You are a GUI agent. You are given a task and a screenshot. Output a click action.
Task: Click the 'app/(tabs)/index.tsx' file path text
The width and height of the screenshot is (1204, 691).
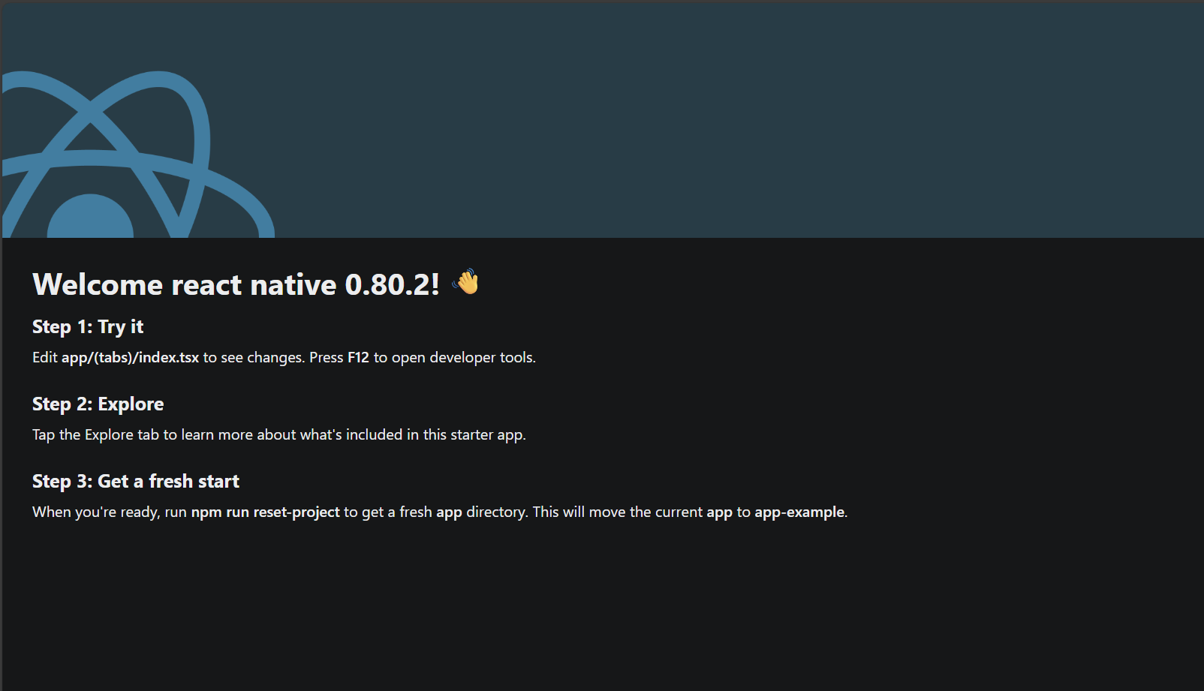(x=130, y=357)
